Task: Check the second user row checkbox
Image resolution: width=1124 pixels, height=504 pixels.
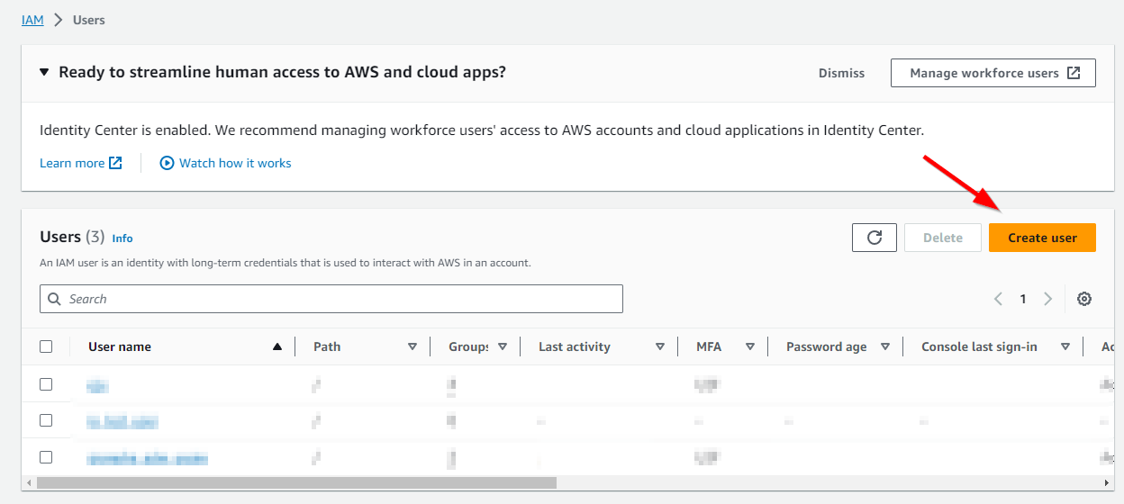Action: 47,420
